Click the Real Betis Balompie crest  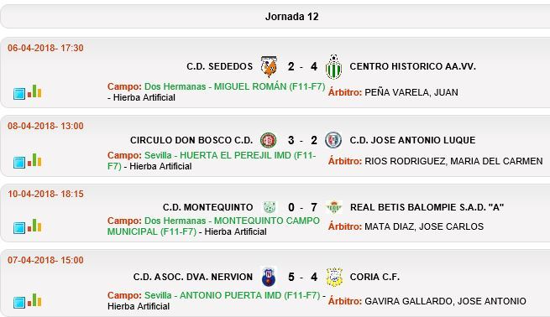(334, 207)
